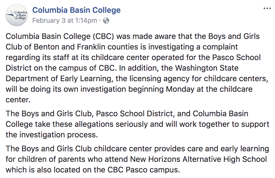Click "Department of Early Learning" in the post
275x178 pixels.
(x=59, y=79)
